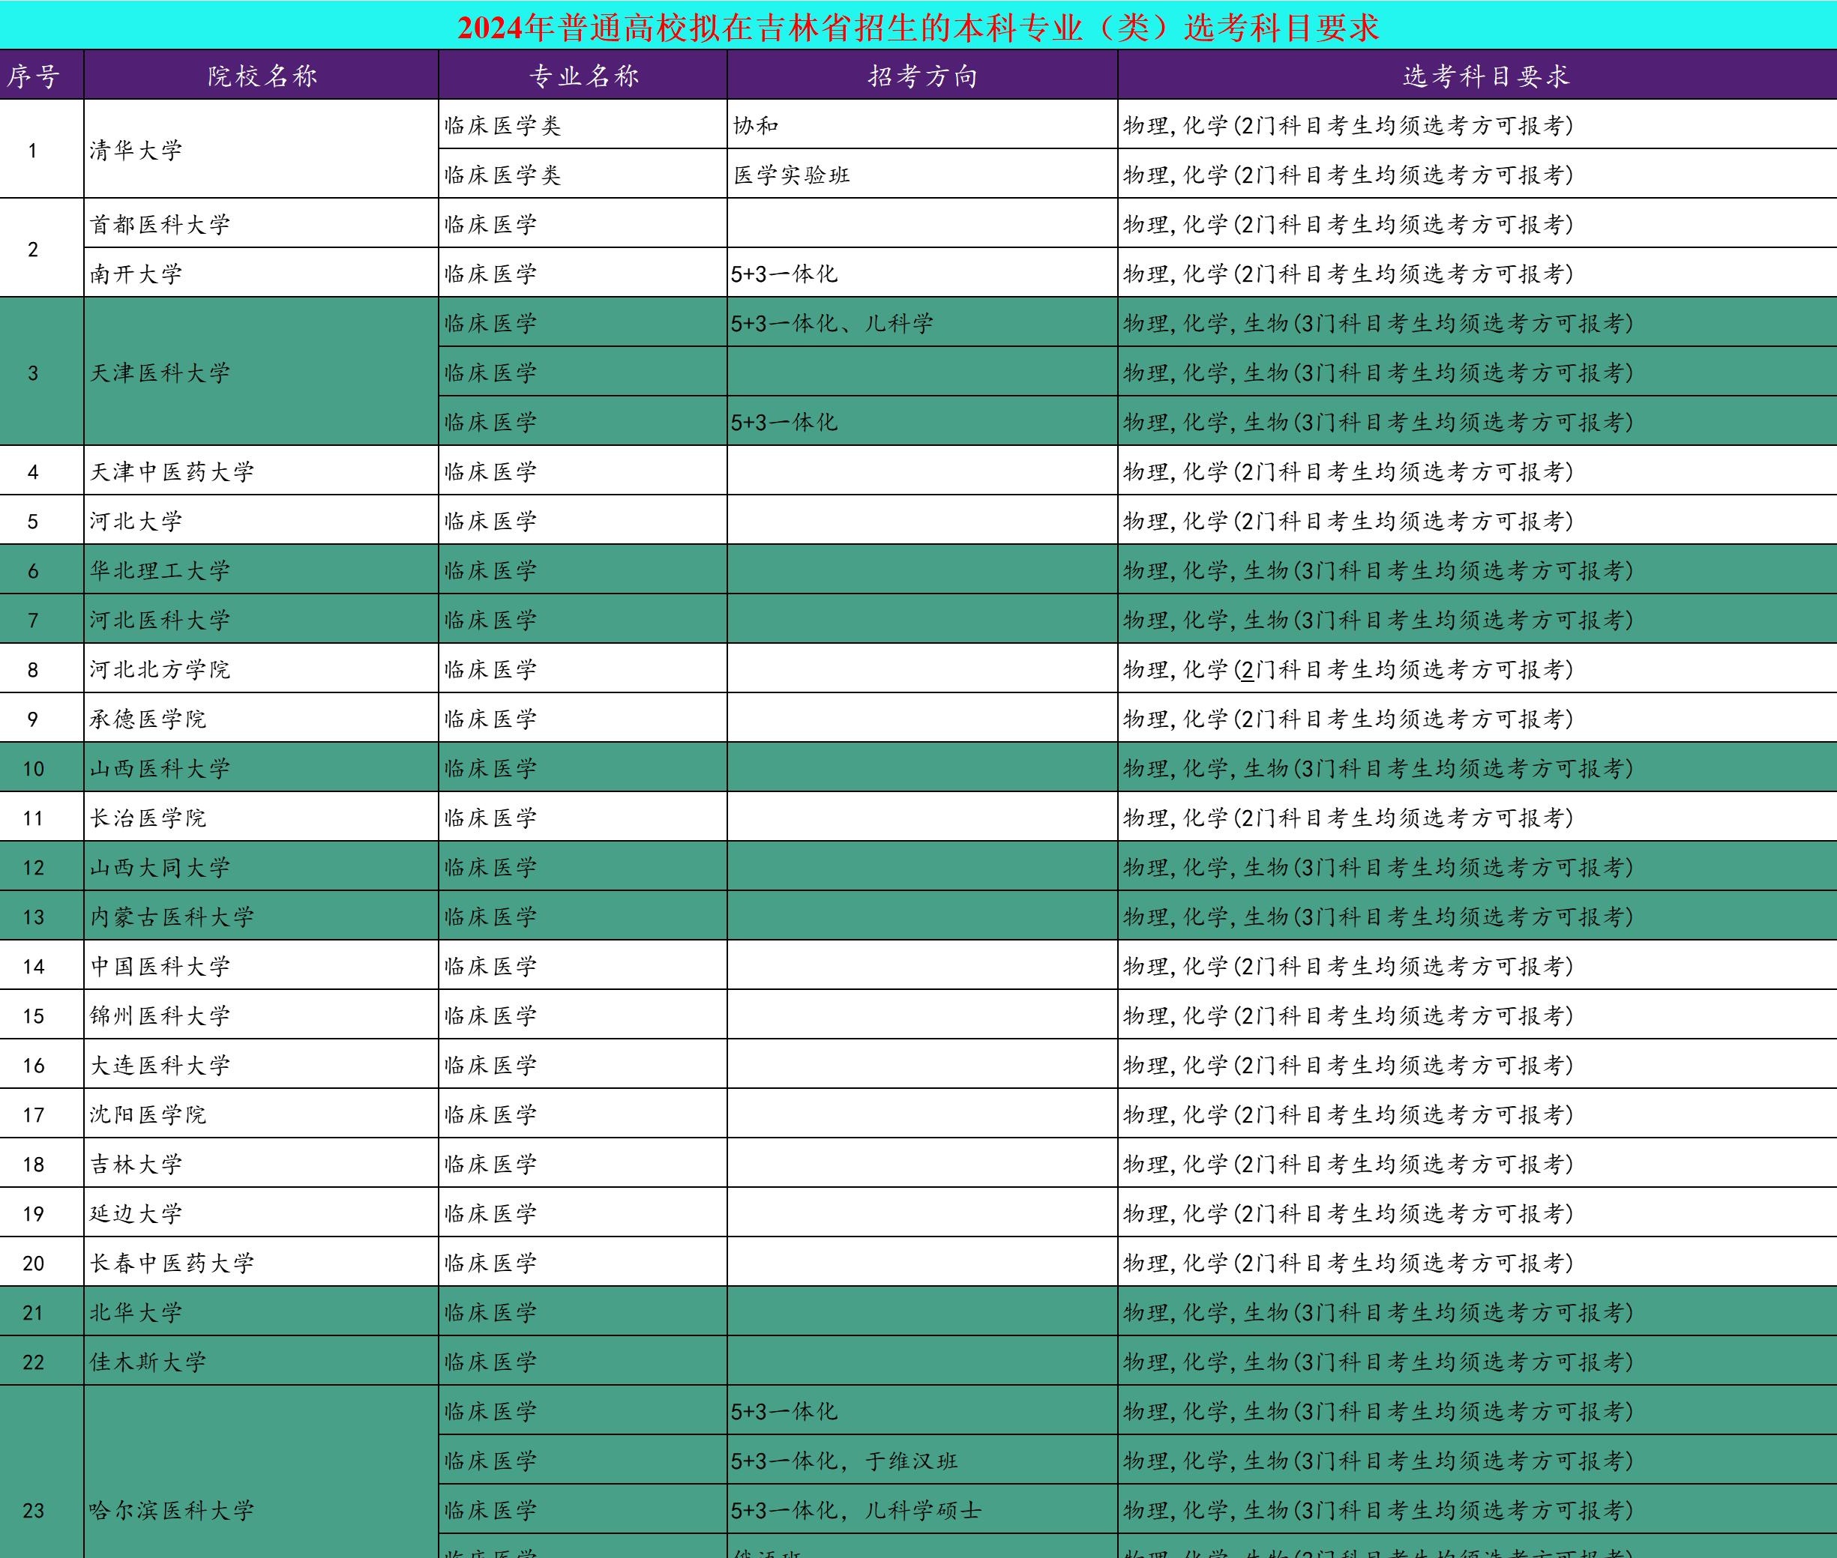1837x1558 pixels.
Task: Click the 河北医科大学 cell
Action: pos(262,619)
